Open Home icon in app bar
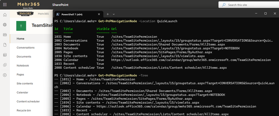 5,15
